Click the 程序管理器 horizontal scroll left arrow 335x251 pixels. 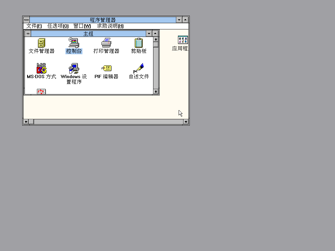26,122
